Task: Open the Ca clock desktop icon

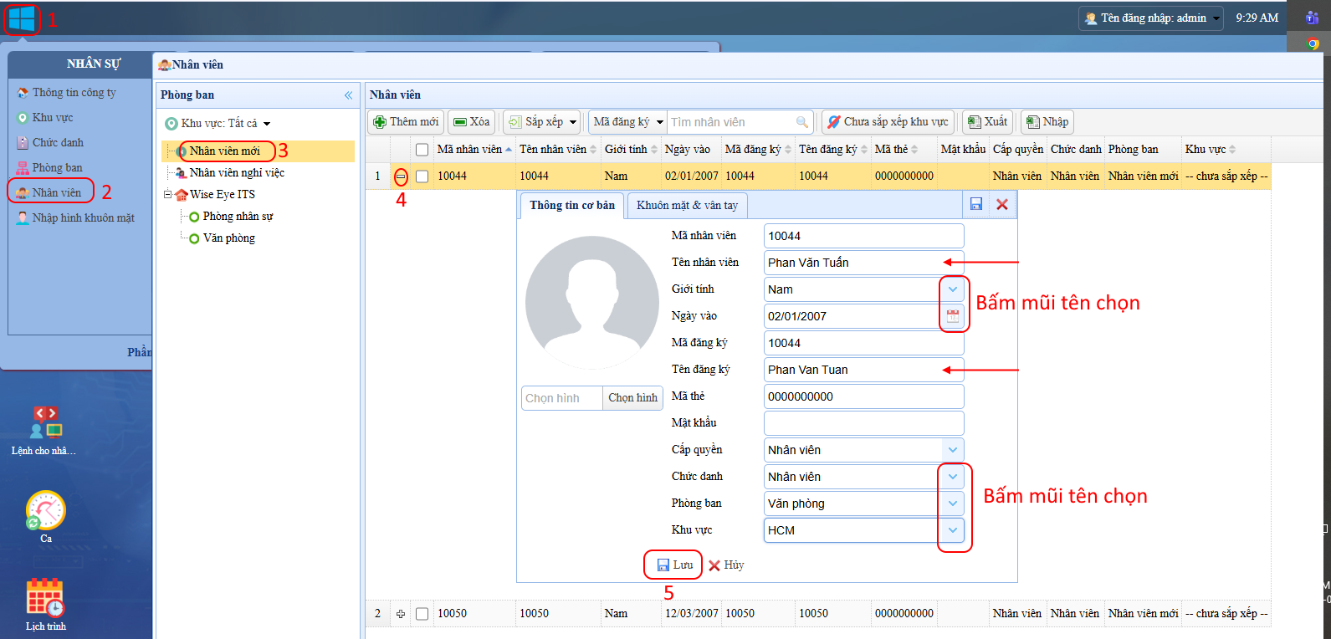Action: pyautogui.click(x=45, y=510)
